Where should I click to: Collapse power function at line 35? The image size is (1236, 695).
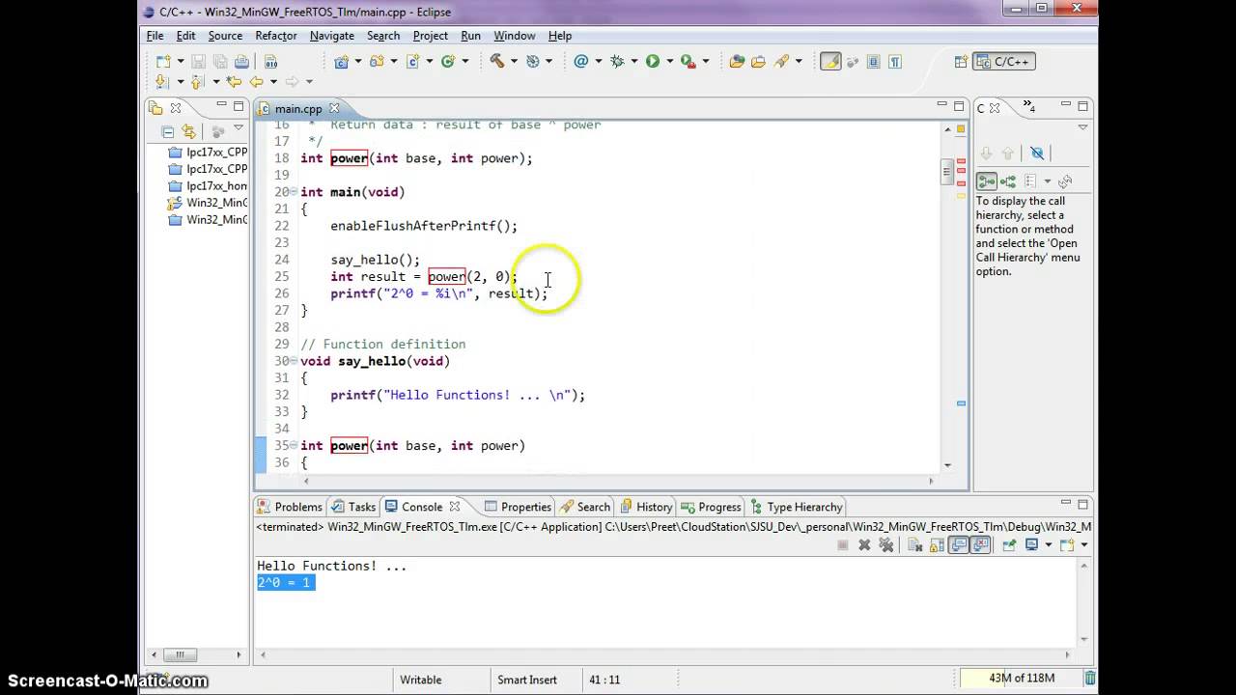point(294,445)
